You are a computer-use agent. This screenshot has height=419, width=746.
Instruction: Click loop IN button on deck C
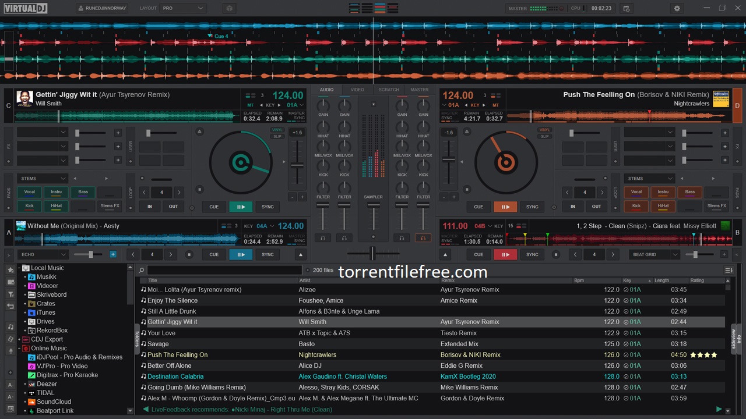tap(150, 207)
